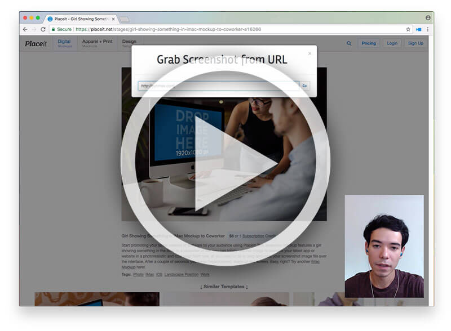Click the blue extension icon in the toolbar
This screenshot has width=451, height=331.
(419, 29)
